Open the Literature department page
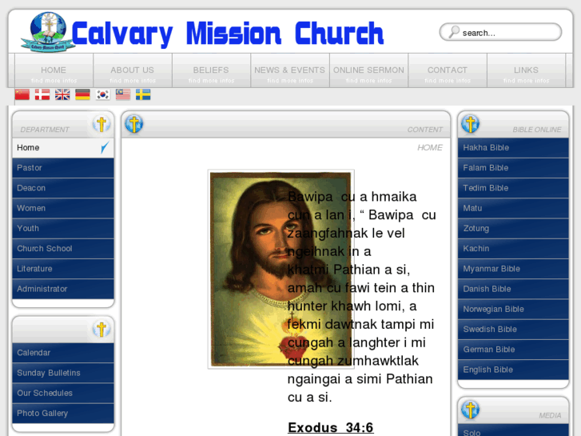581x436 pixels. (x=63, y=269)
